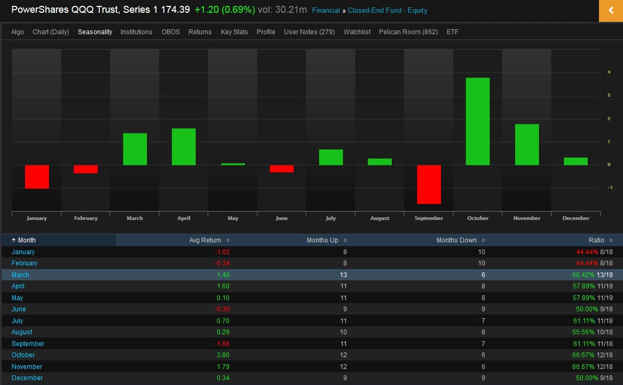Image resolution: width=623 pixels, height=385 pixels.
Task: Click the orange back arrow button
Action: pyautogui.click(x=611, y=11)
